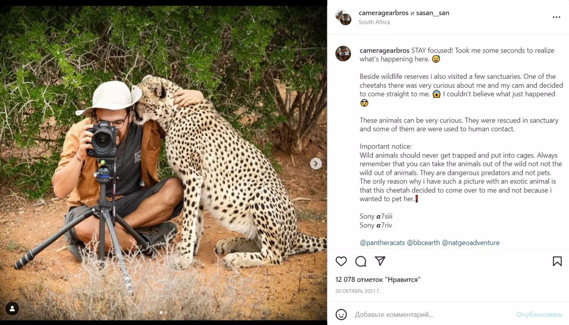Open the South Africa location link
Image resolution: width=569 pixels, height=325 pixels.
click(374, 22)
